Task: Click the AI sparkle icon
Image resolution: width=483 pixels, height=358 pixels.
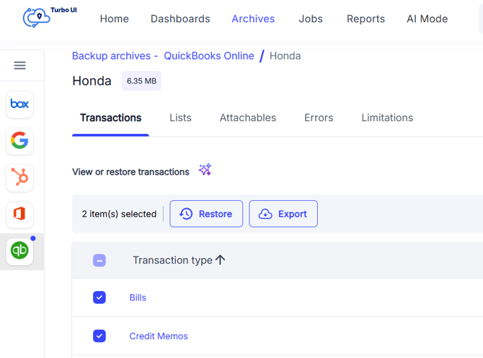Action: [205, 170]
